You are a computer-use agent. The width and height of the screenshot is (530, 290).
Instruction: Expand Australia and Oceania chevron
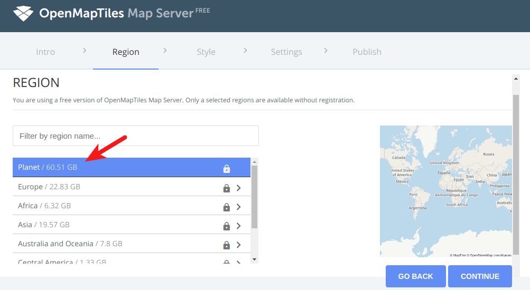tap(239, 245)
